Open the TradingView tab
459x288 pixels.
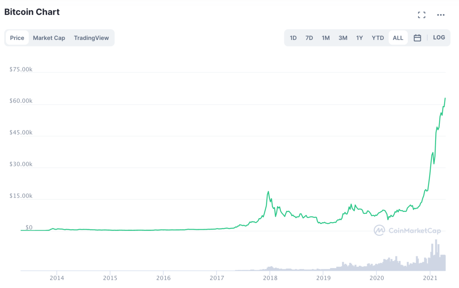pos(91,38)
